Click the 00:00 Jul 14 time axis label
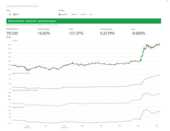Image resolution: width=170 pixels, height=131 pixels. click(x=64, y=127)
